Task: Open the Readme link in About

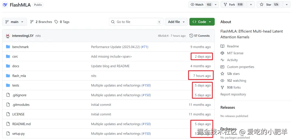Action: [x=233, y=46]
